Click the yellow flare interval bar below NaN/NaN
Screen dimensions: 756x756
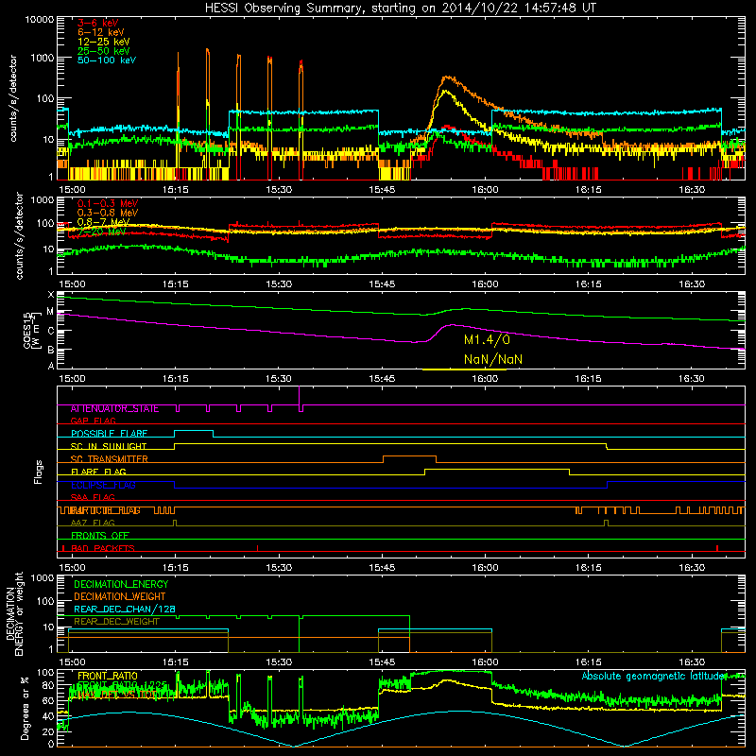[x=464, y=369]
